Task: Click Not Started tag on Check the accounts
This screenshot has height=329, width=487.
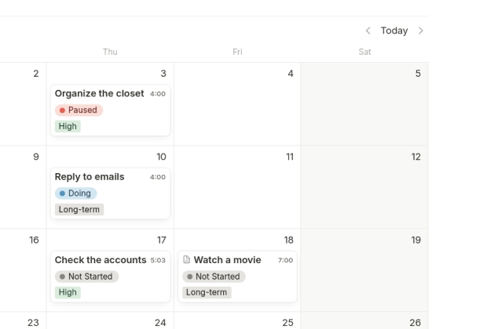Action: (x=86, y=277)
